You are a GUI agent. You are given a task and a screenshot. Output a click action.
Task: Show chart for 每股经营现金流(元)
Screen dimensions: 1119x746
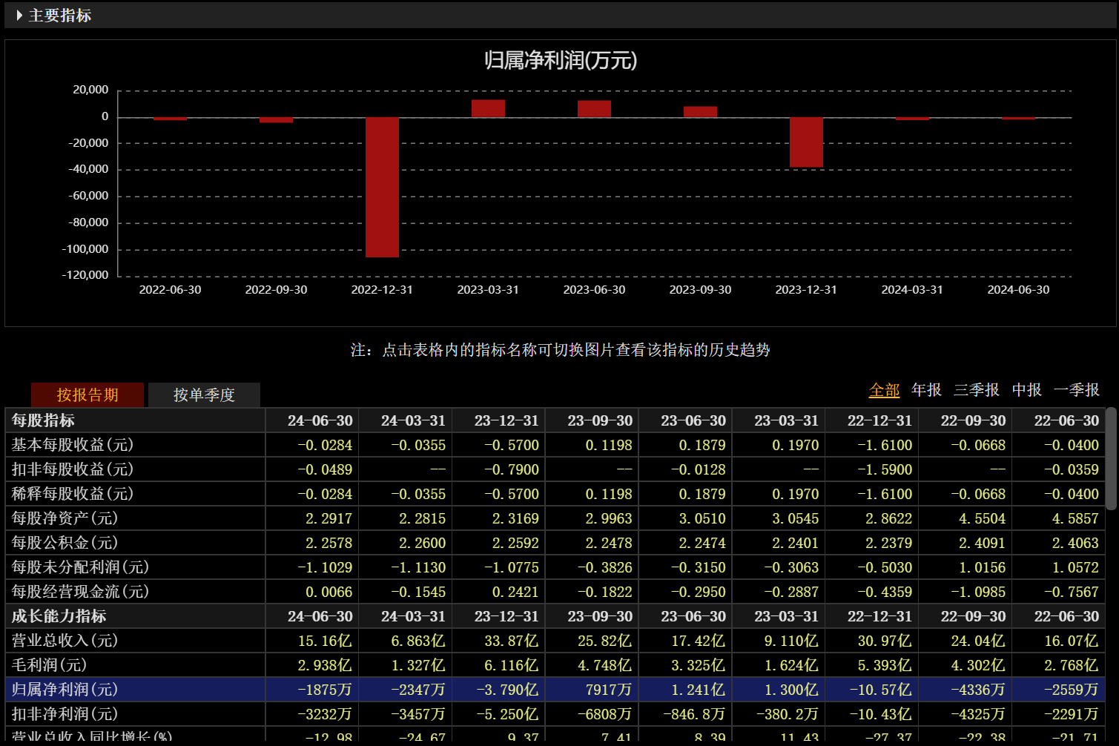(80, 592)
